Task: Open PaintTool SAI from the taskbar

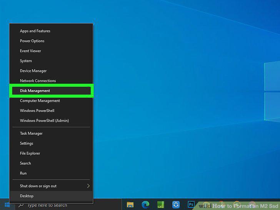Action: pyautogui.click(x=160, y=205)
